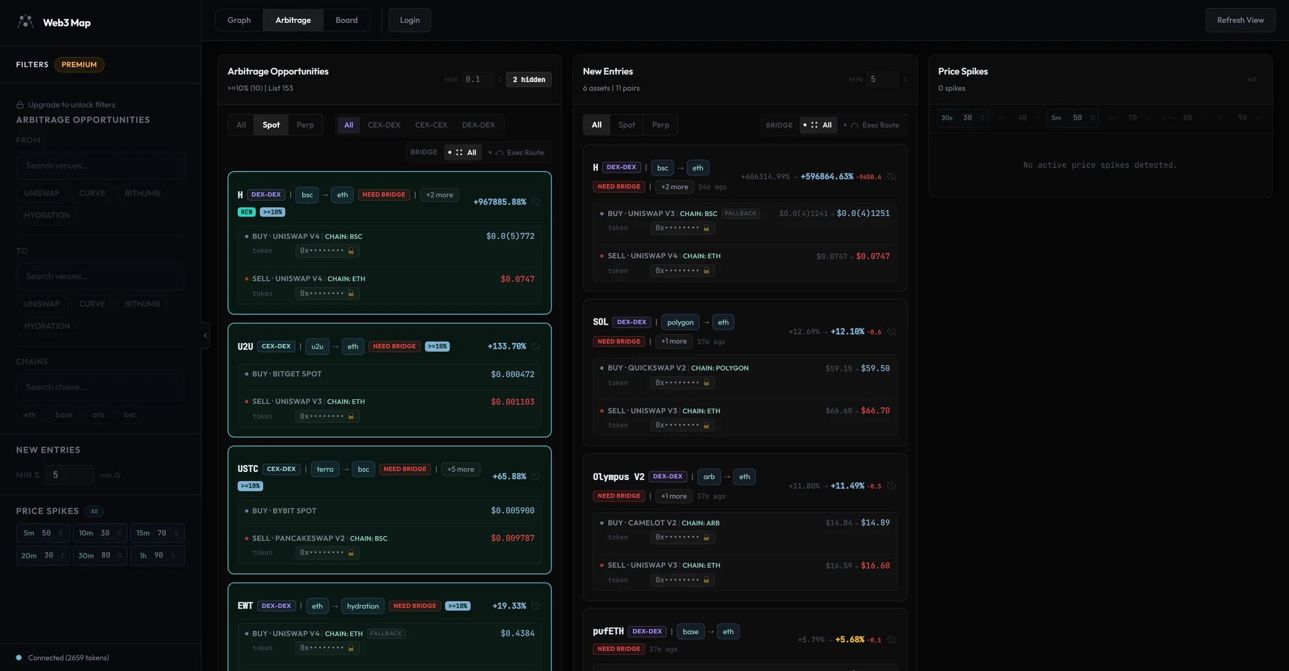Select Exec Route option in New Entries
Image resolution: width=1289 pixels, height=671 pixels.
tap(871, 125)
